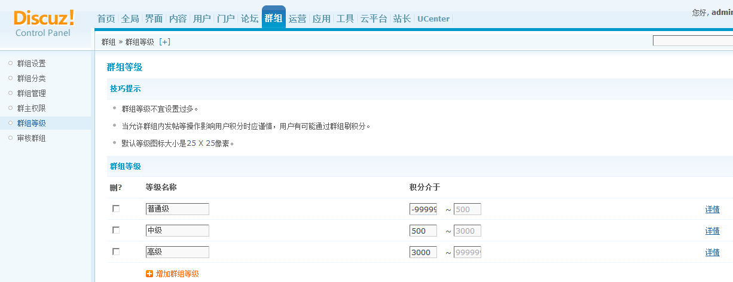Click the orange plus icon to add group level
Screen dimensions: 733x282
coord(149,274)
